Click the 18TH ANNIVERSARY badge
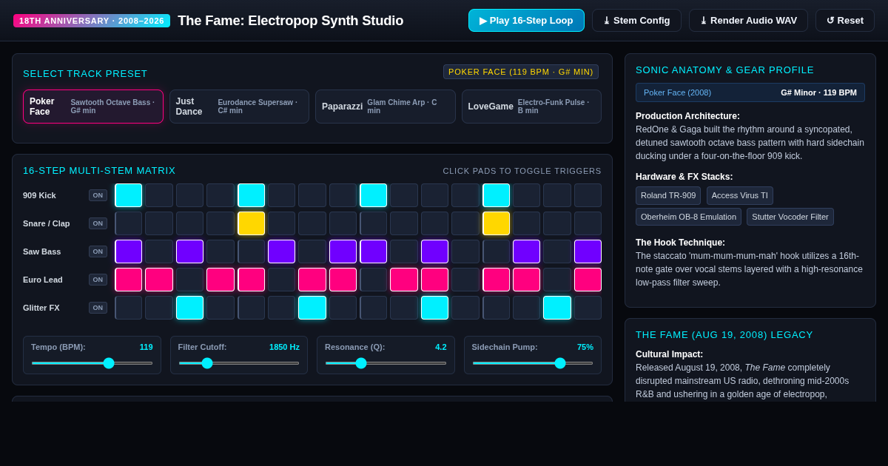The width and height of the screenshot is (888, 466). tap(92, 21)
